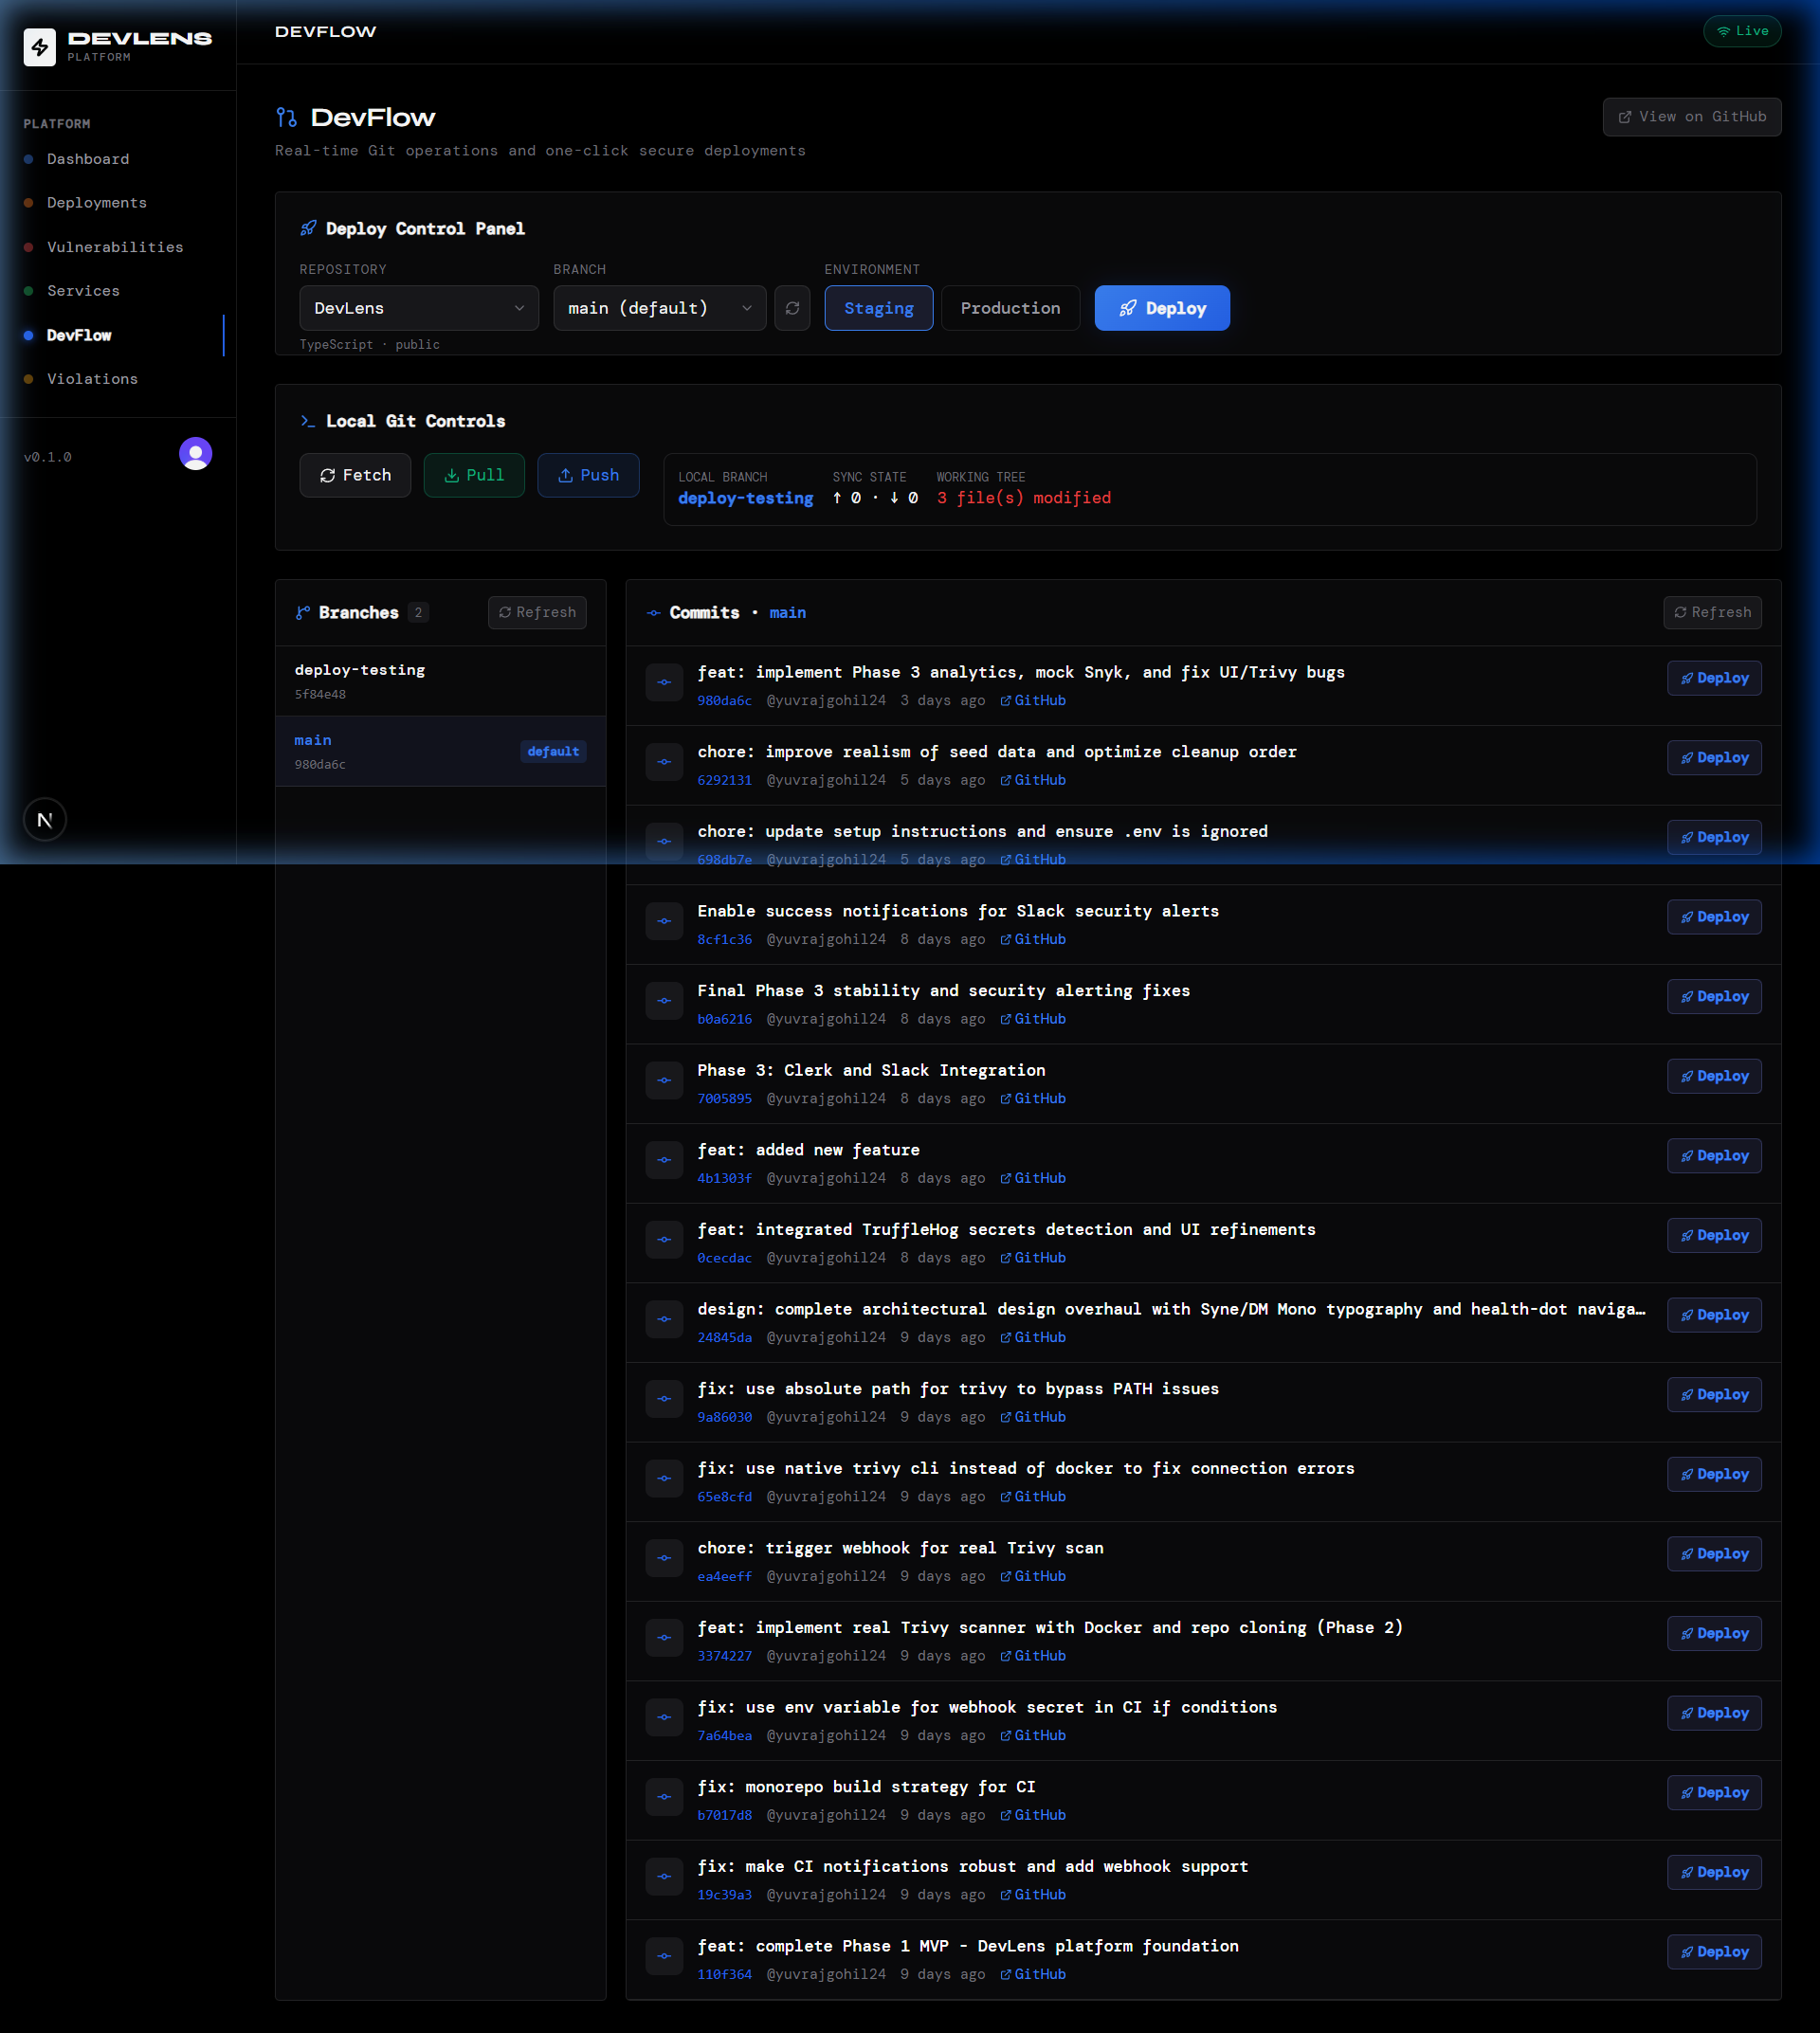The width and height of the screenshot is (1820, 2033).
Task: Click the green Pull button
Action: click(474, 475)
